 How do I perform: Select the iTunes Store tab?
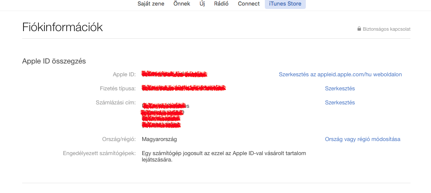[x=285, y=4]
